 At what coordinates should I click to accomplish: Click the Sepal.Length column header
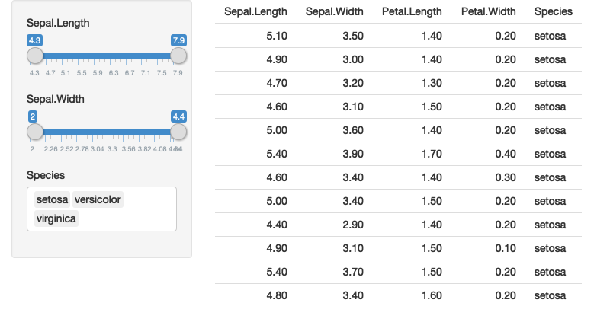[255, 11]
